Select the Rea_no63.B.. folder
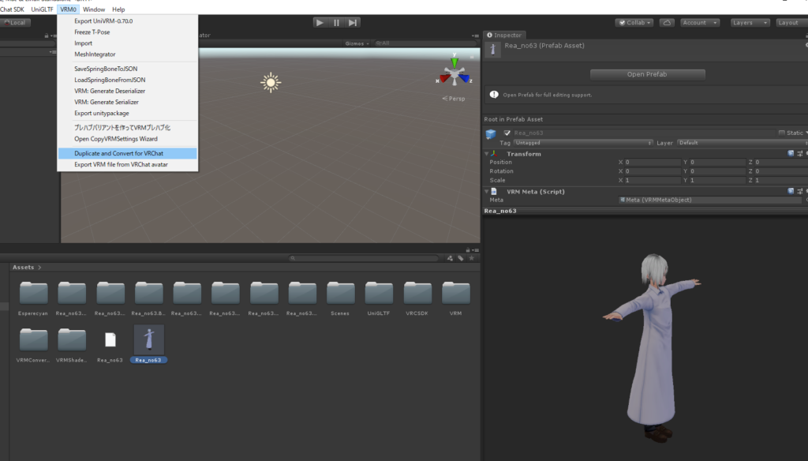The height and width of the screenshot is (461, 808). tap(148, 298)
